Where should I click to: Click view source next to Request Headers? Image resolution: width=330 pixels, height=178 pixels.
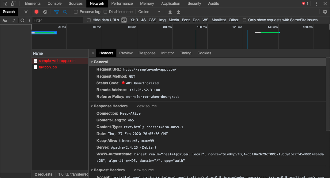(x=144, y=170)
